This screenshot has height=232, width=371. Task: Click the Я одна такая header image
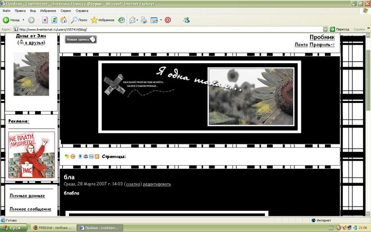tap(200, 97)
